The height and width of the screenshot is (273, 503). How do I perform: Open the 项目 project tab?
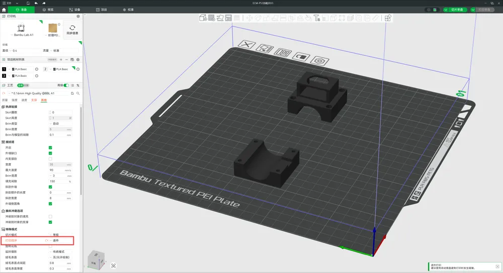coord(102,10)
